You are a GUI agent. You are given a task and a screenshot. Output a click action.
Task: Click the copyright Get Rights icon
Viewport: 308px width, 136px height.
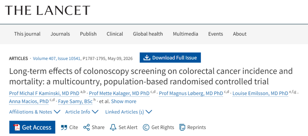point(146,127)
